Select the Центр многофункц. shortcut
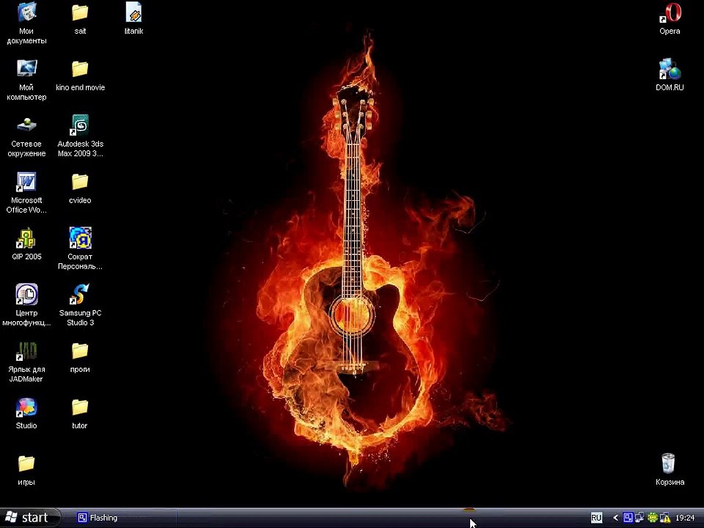 (x=26, y=305)
